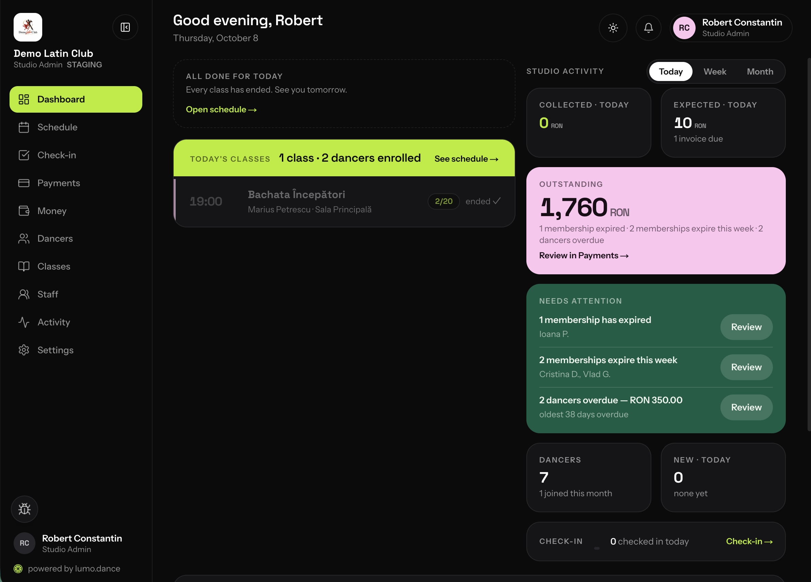Click the page vertical scrollbar
Image resolution: width=811 pixels, height=582 pixels.
pos(809,244)
